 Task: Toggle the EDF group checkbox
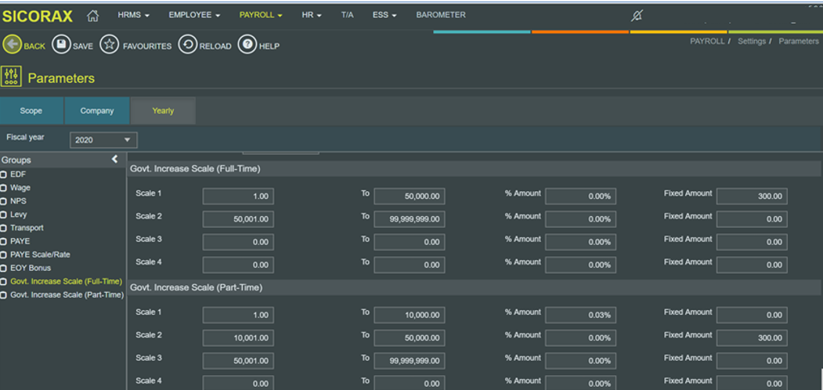pyautogui.click(x=4, y=175)
